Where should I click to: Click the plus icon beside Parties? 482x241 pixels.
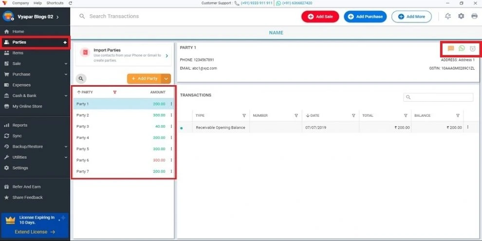pos(65,42)
